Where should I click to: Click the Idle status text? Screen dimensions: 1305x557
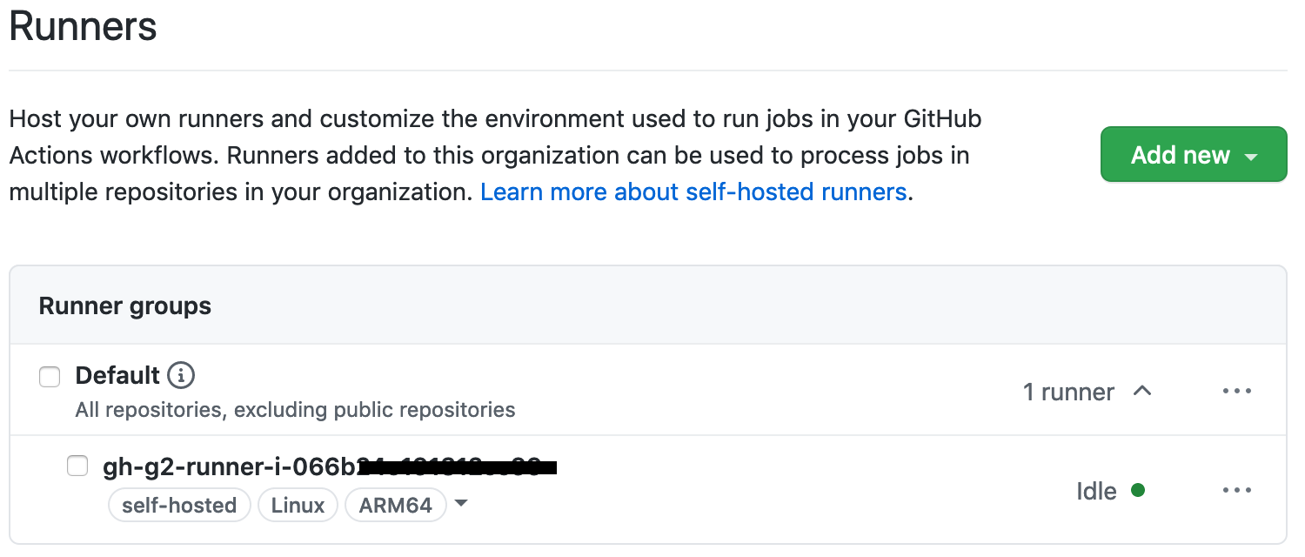1096,492
